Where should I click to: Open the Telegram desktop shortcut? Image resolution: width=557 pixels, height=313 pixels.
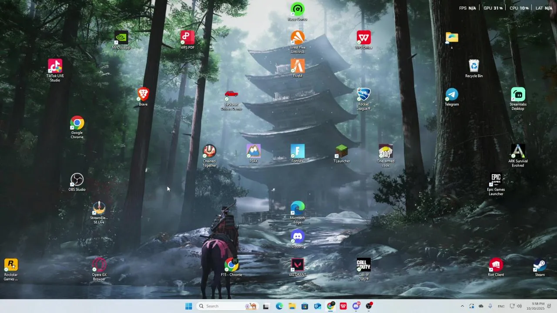[x=452, y=97]
